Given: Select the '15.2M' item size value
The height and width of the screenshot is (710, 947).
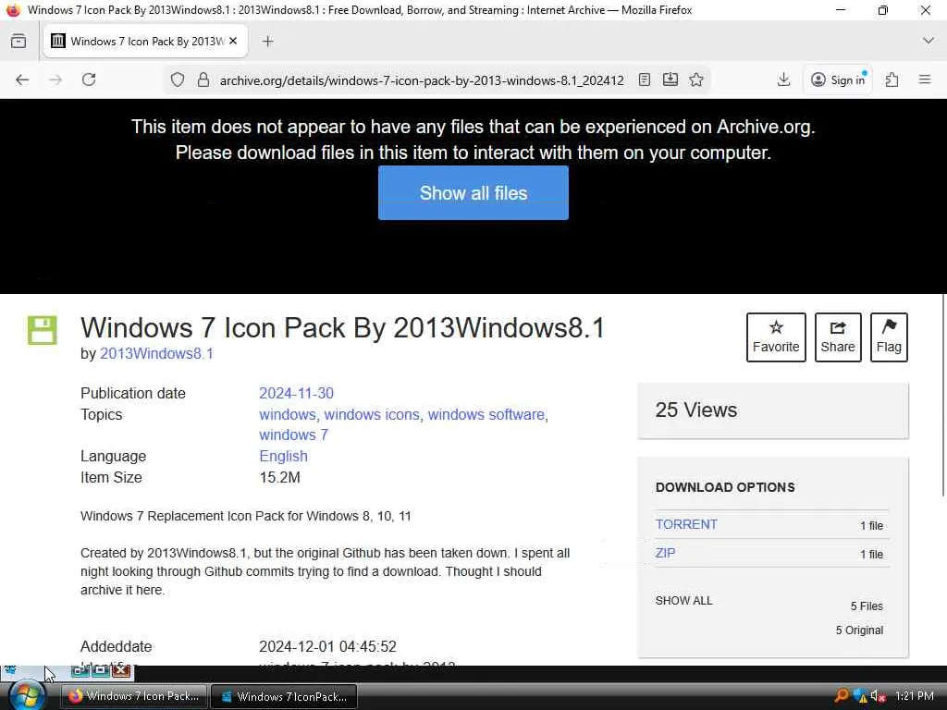Looking at the screenshot, I should coord(279,477).
